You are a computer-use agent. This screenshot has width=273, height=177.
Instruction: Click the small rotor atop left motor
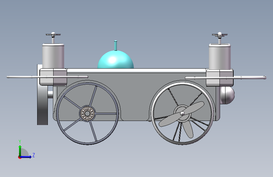(x=53, y=35)
